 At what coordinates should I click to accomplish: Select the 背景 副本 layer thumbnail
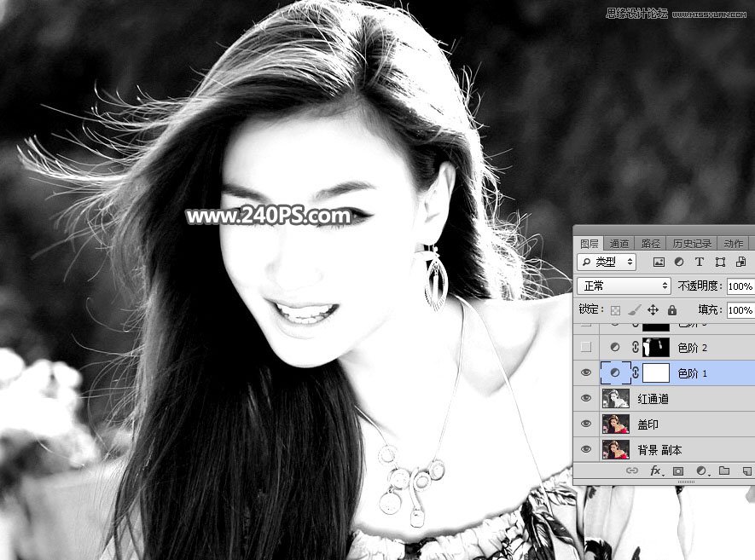point(616,449)
